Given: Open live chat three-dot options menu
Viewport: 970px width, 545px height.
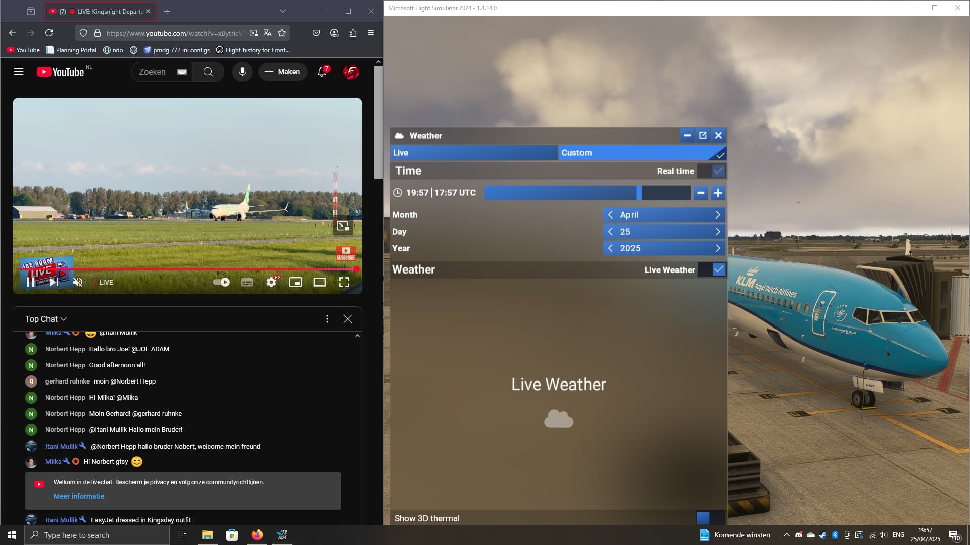Looking at the screenshot, I should tap(327, 319).
